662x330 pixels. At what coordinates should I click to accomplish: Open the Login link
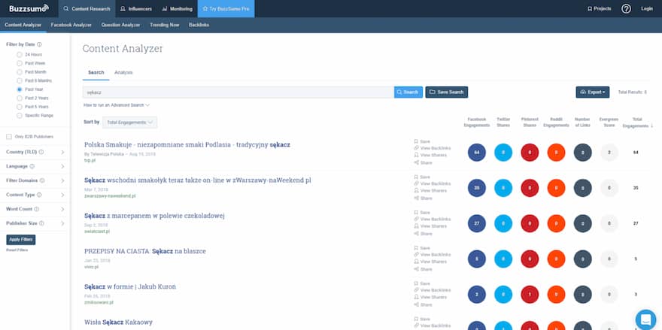click(x=647, y=8)
